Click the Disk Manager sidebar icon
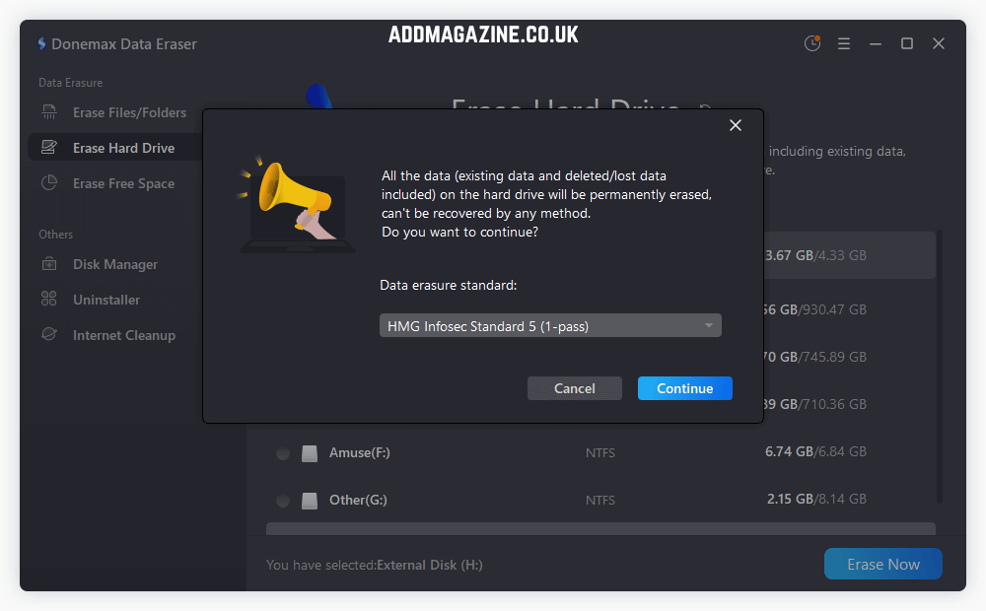Image resolution: width=986 pixels, height=611 pixels. point(49,264)
